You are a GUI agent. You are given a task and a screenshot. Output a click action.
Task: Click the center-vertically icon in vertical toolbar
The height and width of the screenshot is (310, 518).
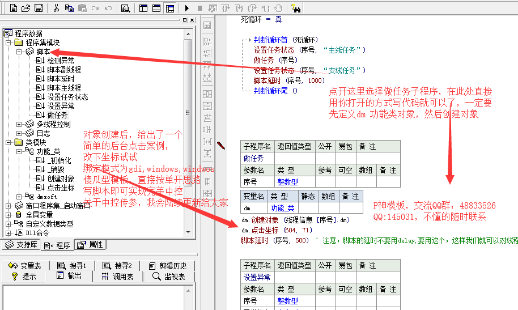pos(207,106)
